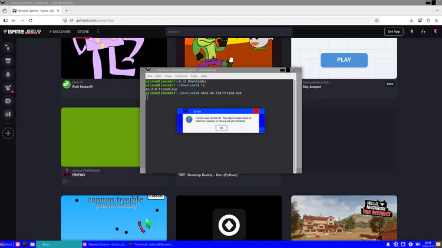Open the sidebar chat icon
Screen dimensions: 442x248
click(8, 100)
